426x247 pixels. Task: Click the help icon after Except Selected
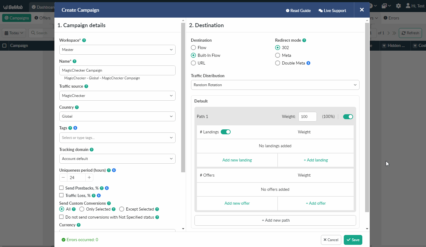click(x=157, y=209)
